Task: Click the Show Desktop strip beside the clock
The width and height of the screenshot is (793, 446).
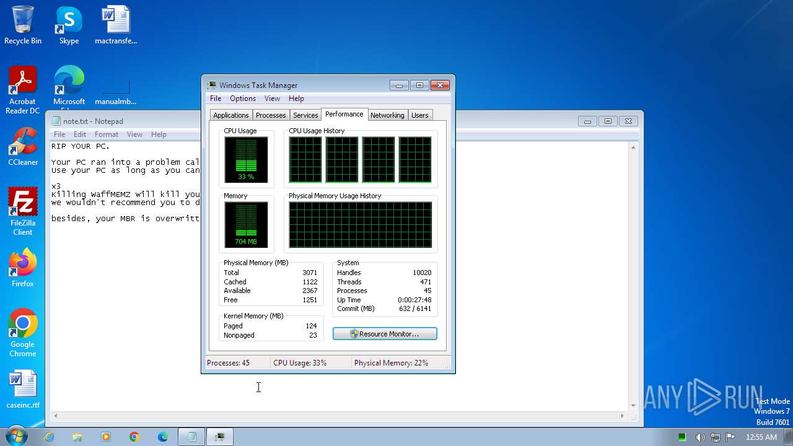Action: (x=789, y=437)
